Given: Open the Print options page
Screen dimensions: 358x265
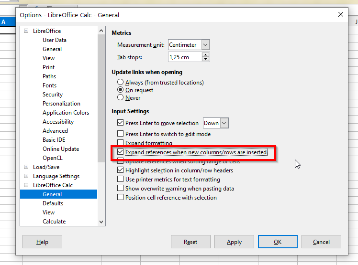Looking at the screenshot, I should pos(48,67).
